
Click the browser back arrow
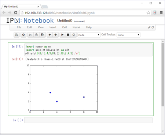[4, 12]
